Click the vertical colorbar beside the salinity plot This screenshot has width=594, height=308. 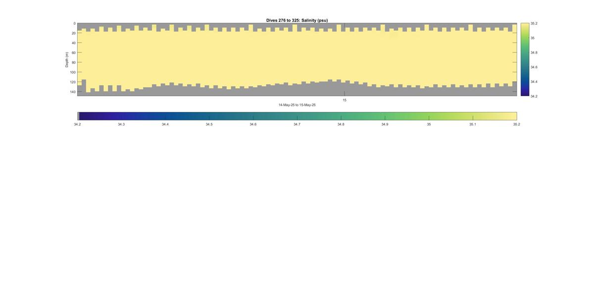click(525, 59)
